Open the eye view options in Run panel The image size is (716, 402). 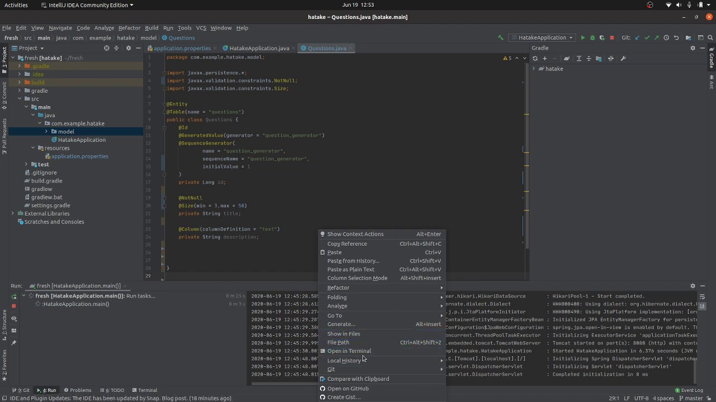(14, 319)
